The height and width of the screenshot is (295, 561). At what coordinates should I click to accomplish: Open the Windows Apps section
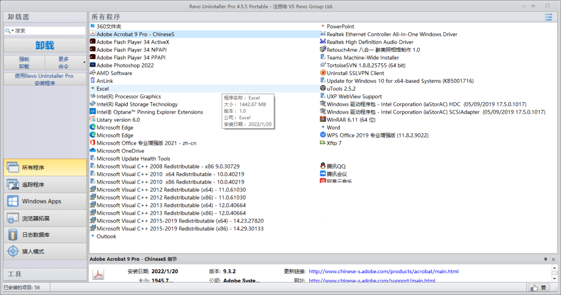pos(45,202)
